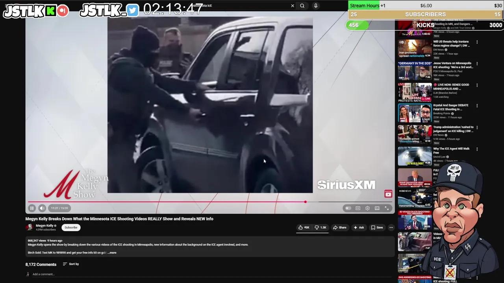
Task: Save the video to a playlist
Action: click(x=377, y=227)
